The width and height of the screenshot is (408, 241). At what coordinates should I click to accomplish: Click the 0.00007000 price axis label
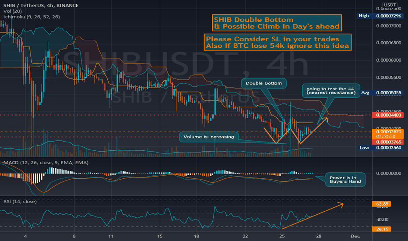click(x=388, y=26)
